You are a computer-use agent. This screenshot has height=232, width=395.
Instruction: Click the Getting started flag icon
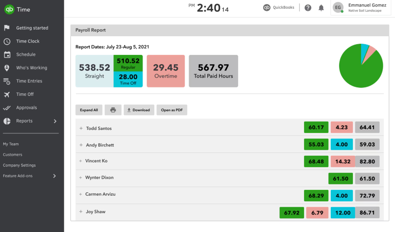pos(7,27)
